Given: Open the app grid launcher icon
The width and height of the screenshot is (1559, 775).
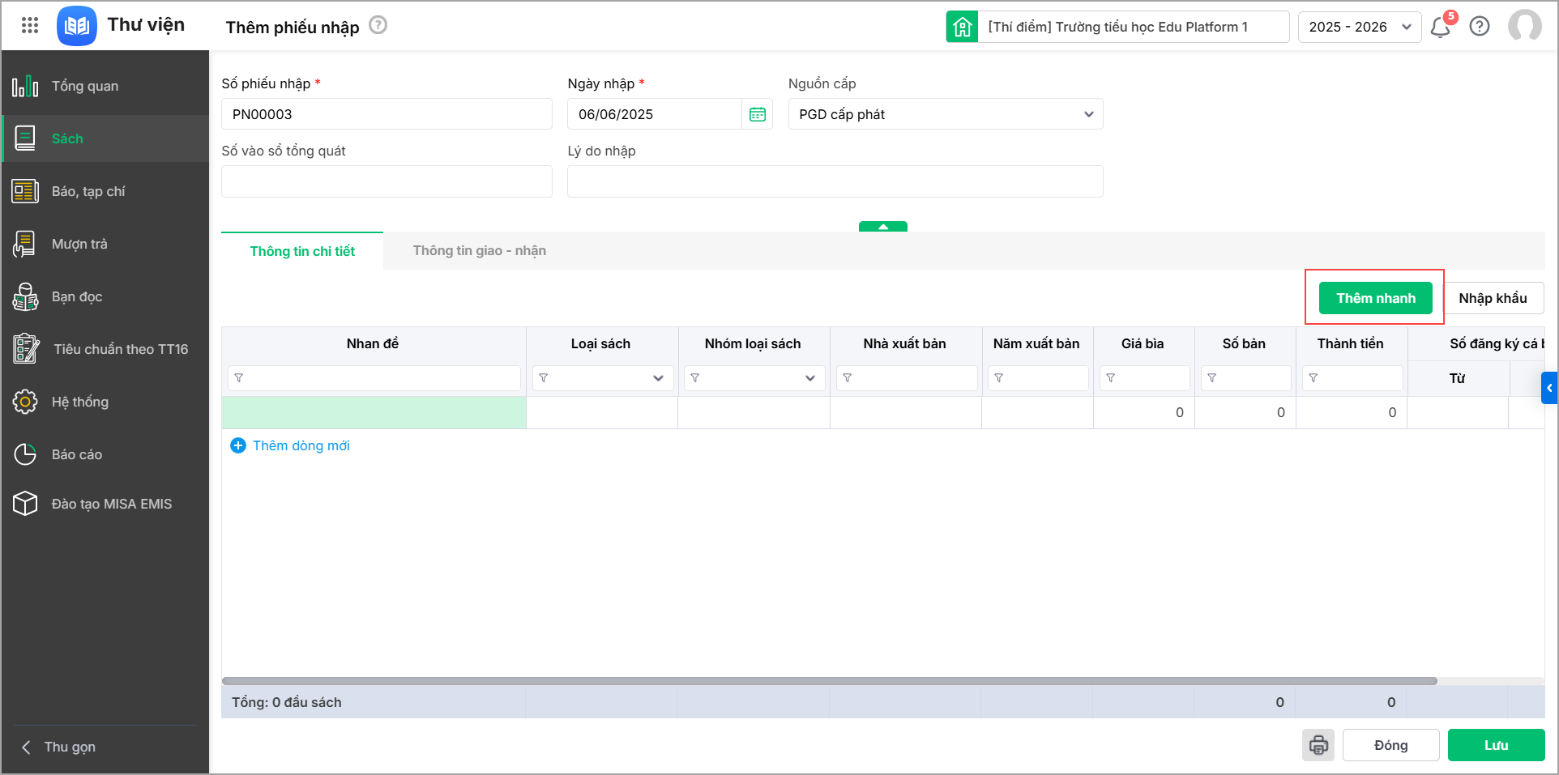Looking at the screenshot, I should [30, 25].
